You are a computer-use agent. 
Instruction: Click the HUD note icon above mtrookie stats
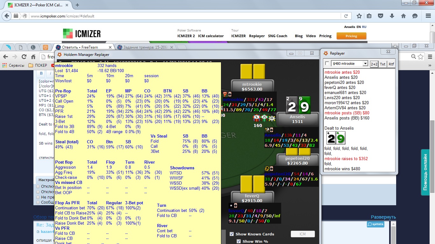225,94
